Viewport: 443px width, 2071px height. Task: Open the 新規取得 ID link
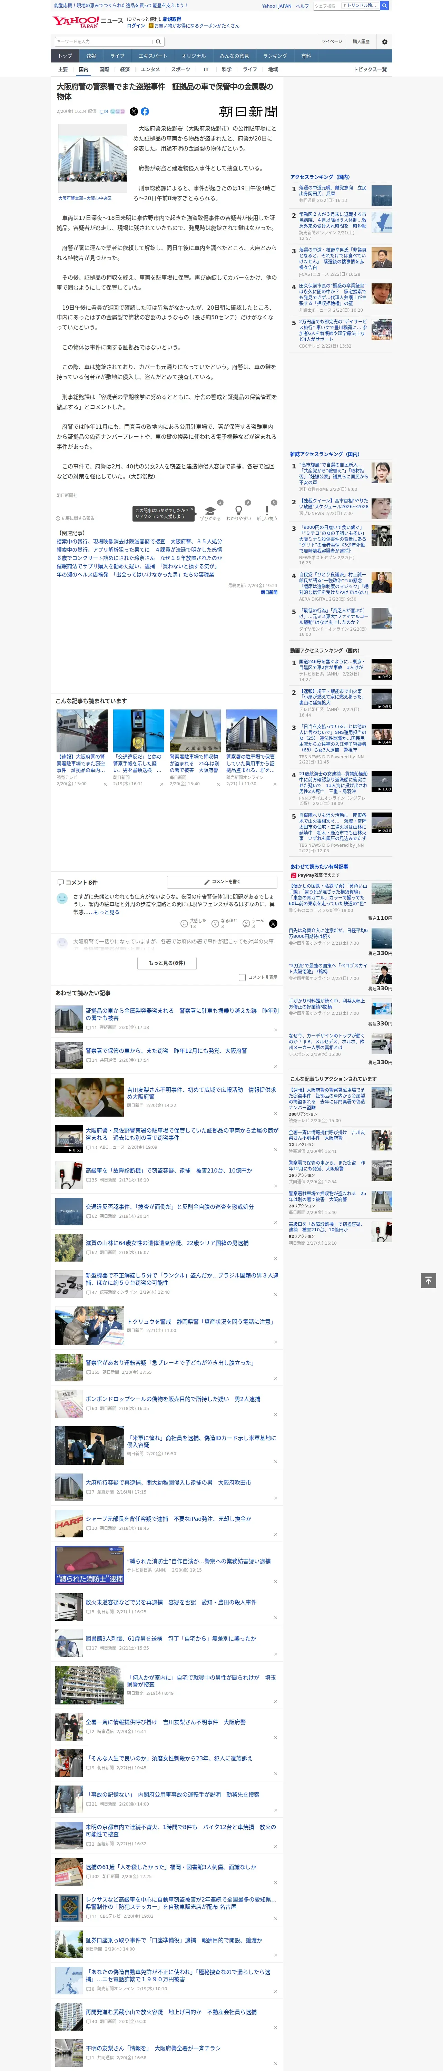[x=172, y=19]
